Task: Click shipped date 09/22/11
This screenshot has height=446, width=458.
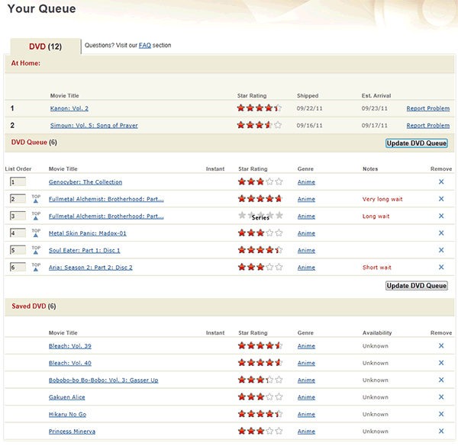Action: [x=309, y=108]
